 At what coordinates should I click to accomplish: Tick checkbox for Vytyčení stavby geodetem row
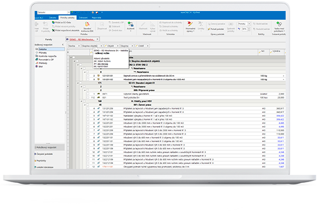click(x=88, y=94)
